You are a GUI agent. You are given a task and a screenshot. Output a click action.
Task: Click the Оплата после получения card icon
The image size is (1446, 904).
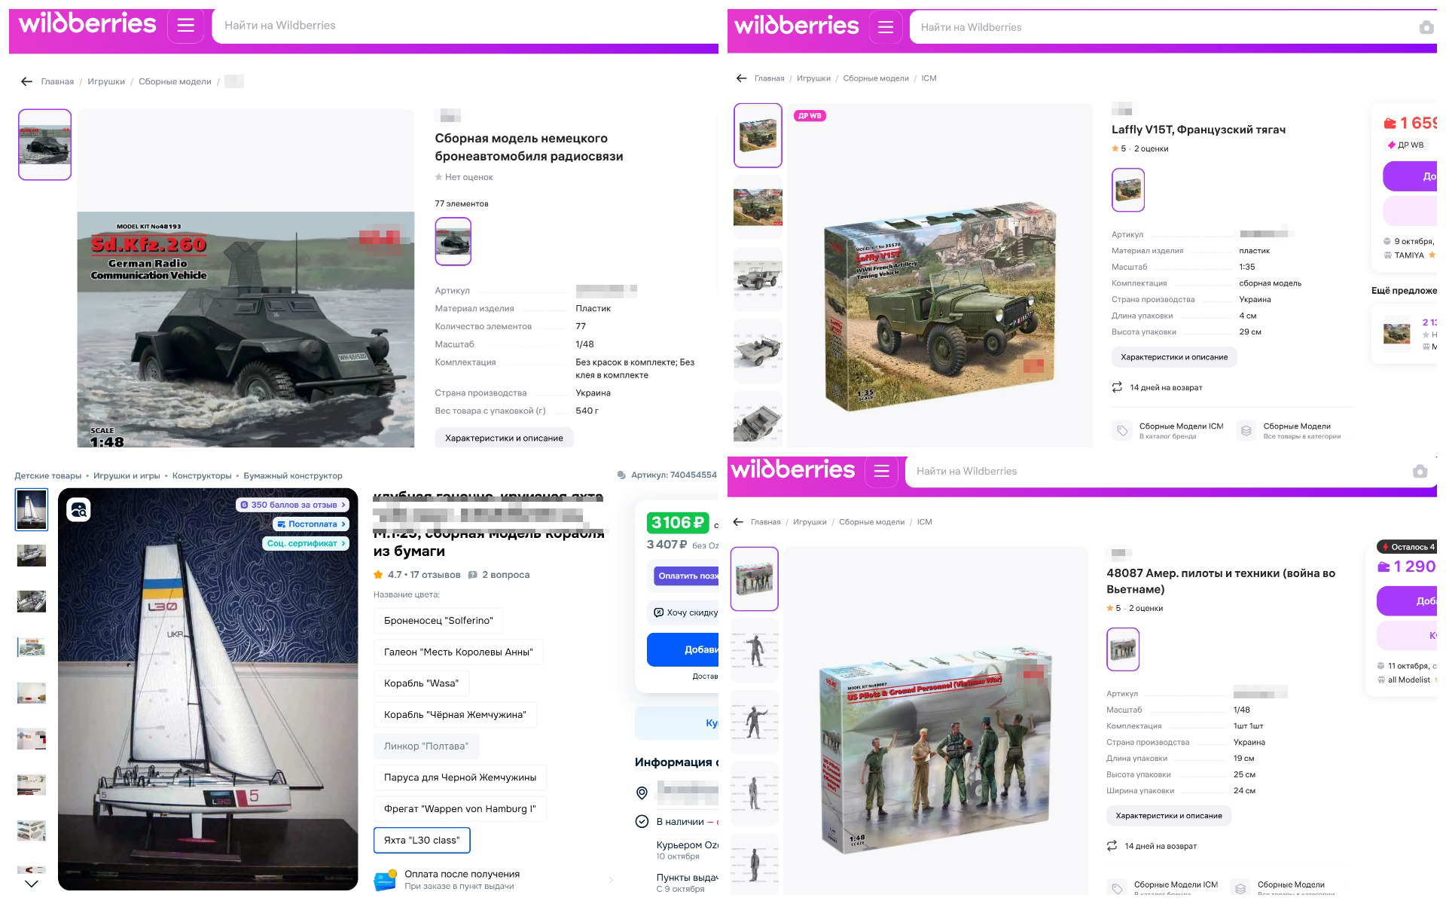(x=386, y=880)
